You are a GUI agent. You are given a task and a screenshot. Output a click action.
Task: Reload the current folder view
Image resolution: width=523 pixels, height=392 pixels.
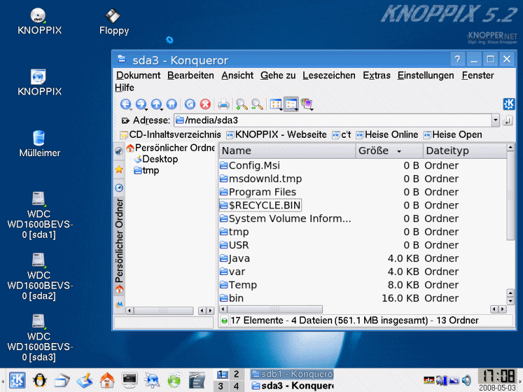coord(190,104)
